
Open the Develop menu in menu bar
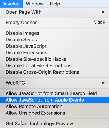[x=11, y=4]
